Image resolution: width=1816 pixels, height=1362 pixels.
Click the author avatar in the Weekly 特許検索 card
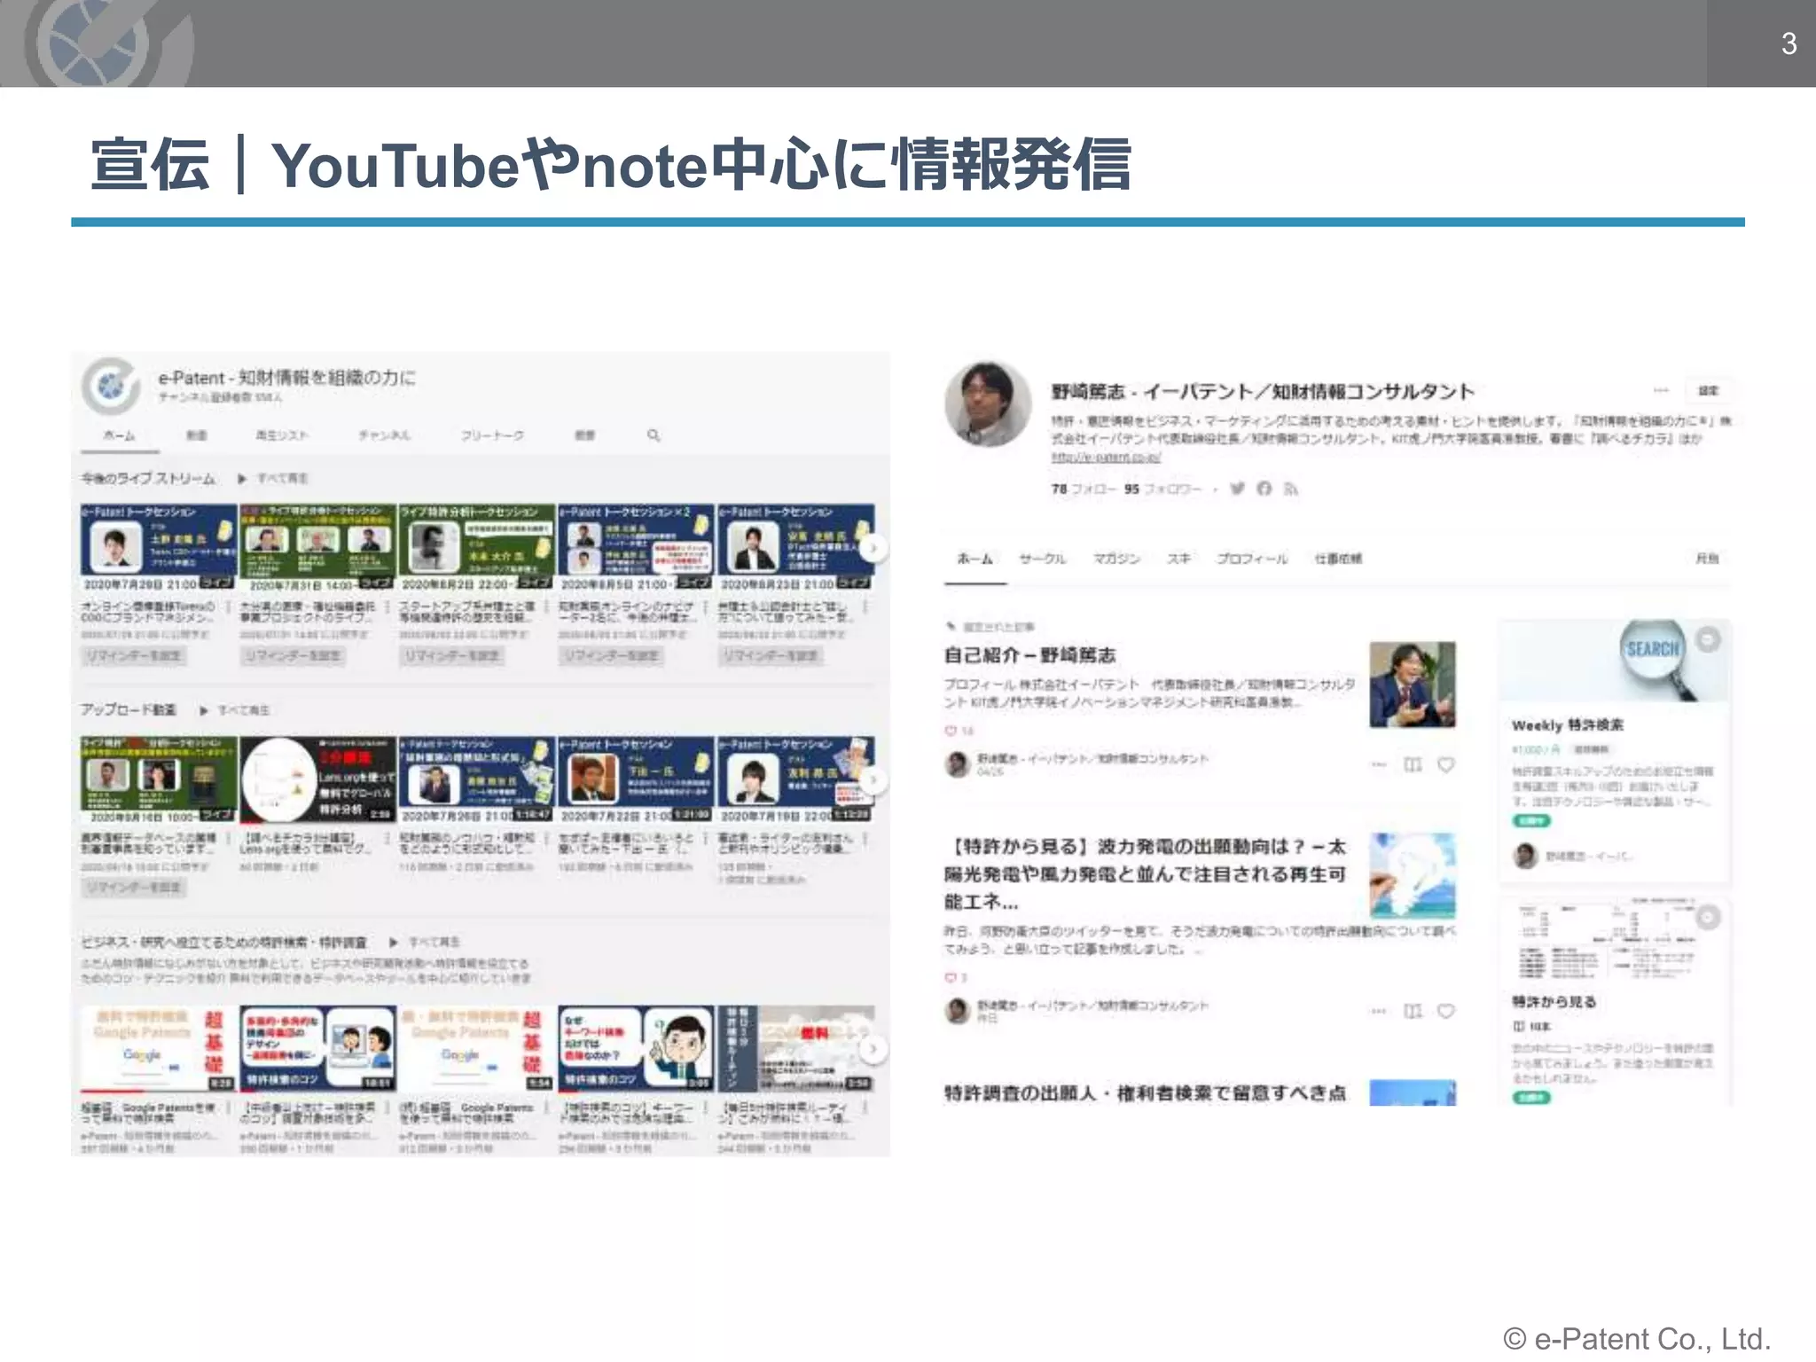tap(1525, 857)
